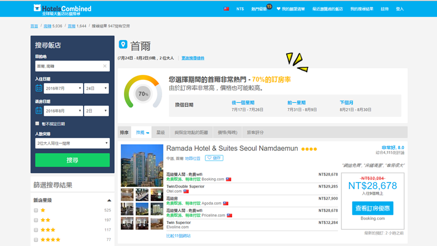437x246 pixels.
Task: Click 註冊 register link
Action: pyautogui.click(x=385, y=9)
